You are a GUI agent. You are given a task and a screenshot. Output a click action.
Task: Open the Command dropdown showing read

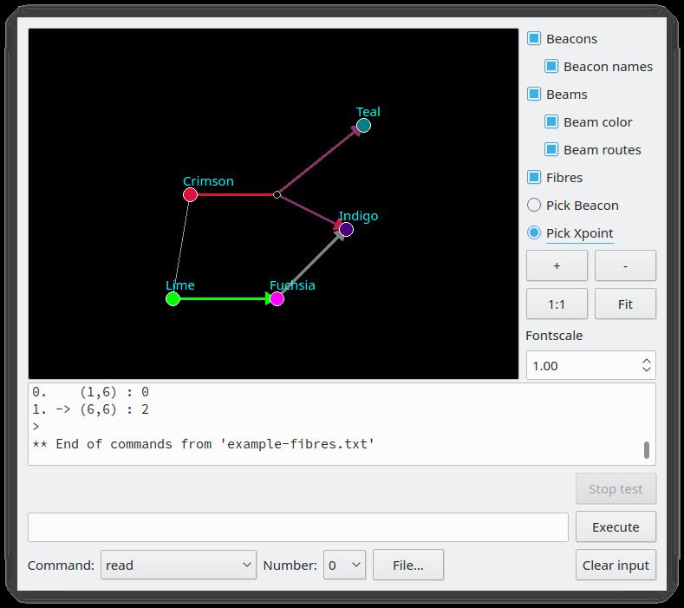pos(179,566)
